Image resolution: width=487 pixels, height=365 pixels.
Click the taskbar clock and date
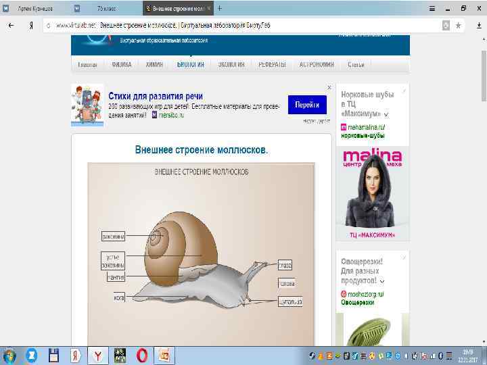click(x=468, y=356)
